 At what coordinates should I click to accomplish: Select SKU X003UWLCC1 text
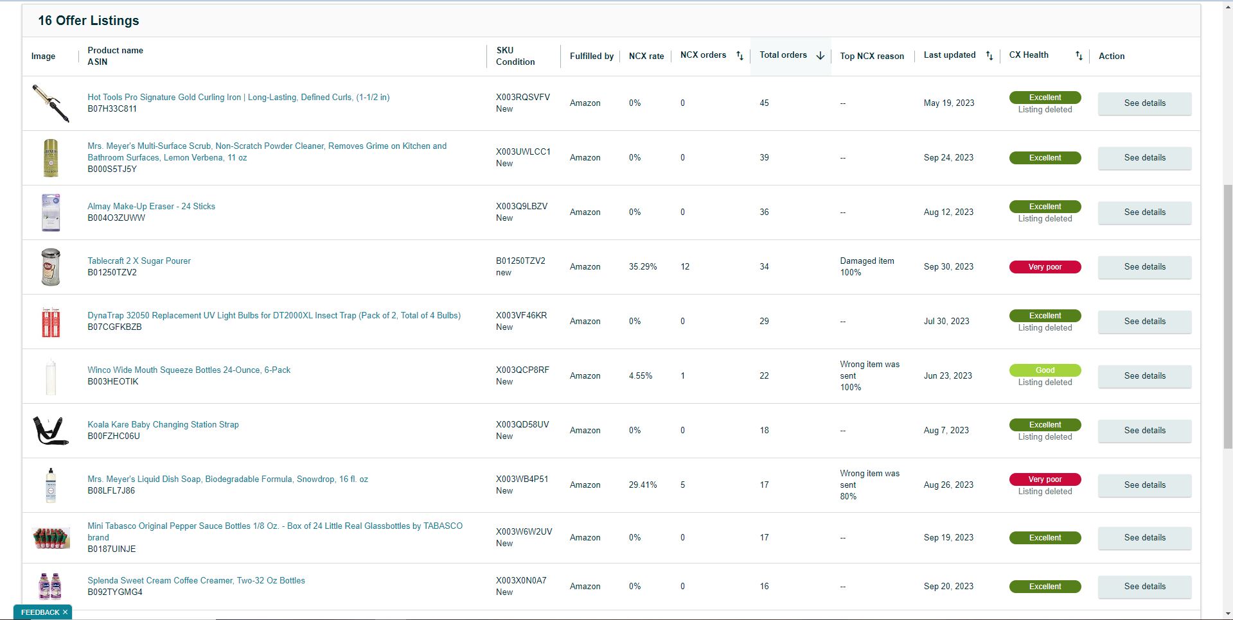523,152
